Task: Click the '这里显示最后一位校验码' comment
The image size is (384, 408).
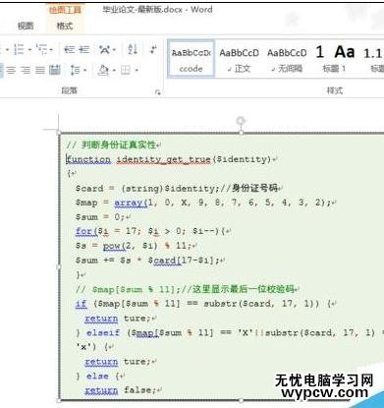Action: (243, 289)
